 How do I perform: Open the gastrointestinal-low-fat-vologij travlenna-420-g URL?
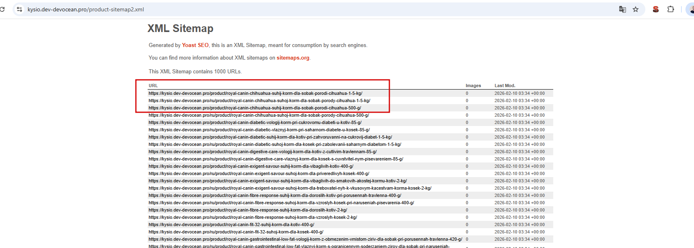click(305, 239)
